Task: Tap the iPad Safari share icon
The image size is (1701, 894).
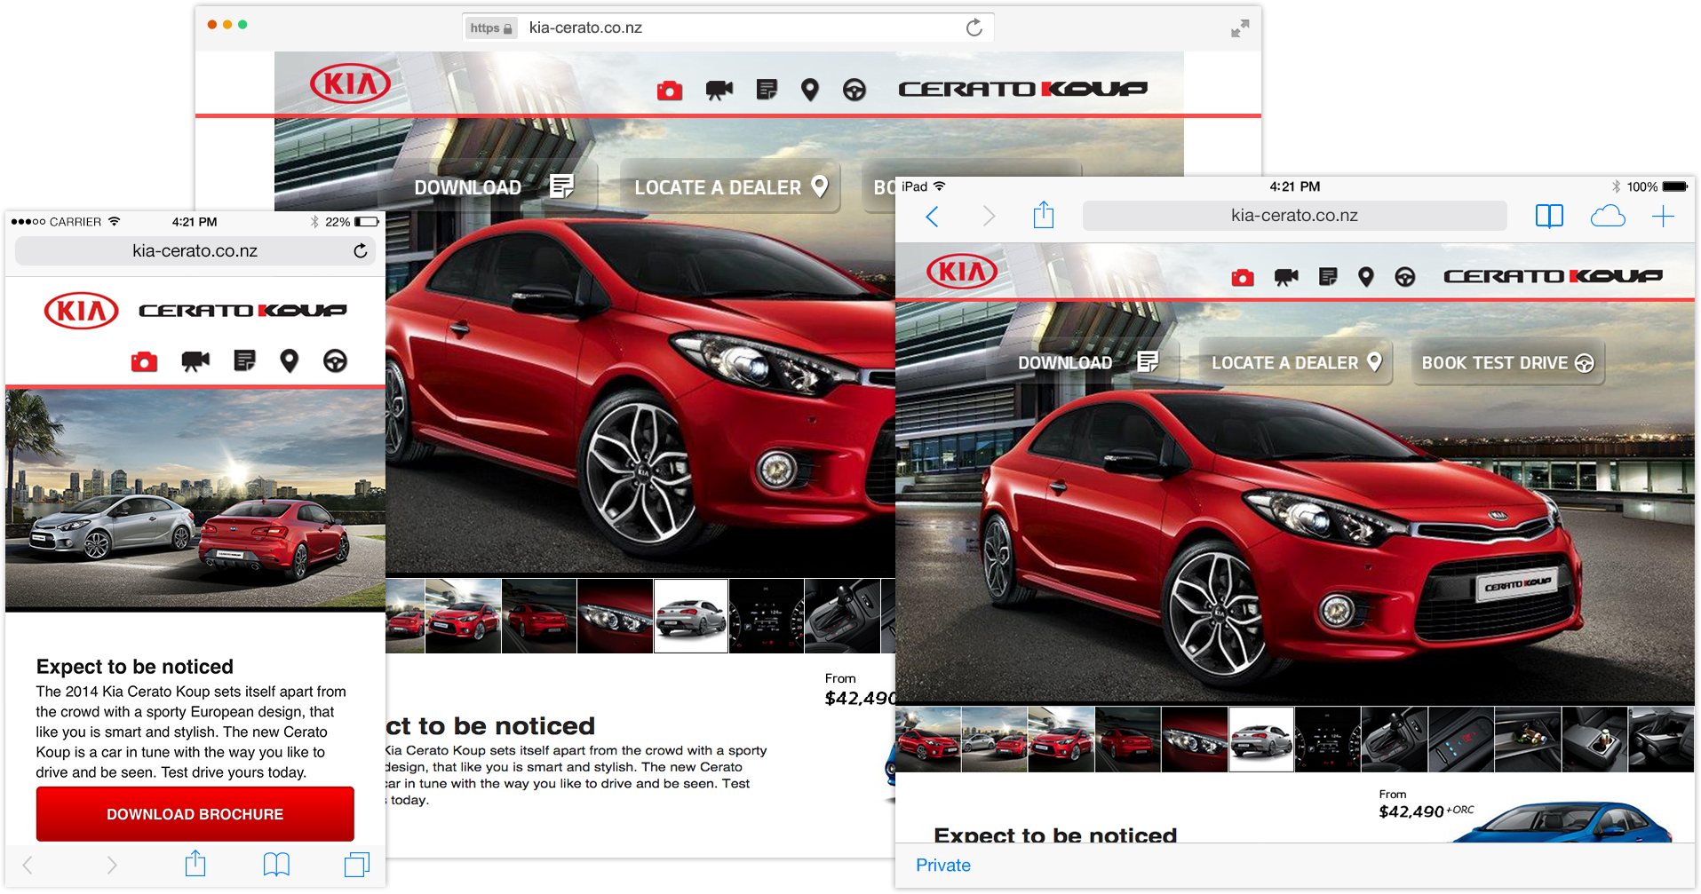Action: click(1044, 215)
